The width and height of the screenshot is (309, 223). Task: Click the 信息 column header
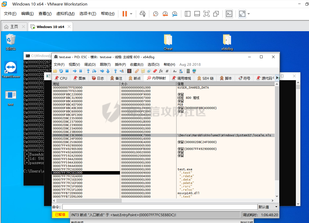point(225,84)
